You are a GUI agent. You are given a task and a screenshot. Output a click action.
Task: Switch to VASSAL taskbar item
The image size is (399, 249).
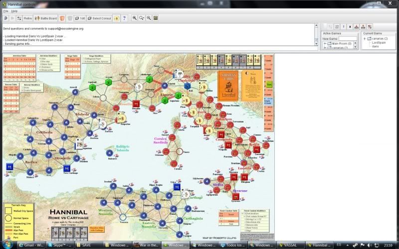291,245
